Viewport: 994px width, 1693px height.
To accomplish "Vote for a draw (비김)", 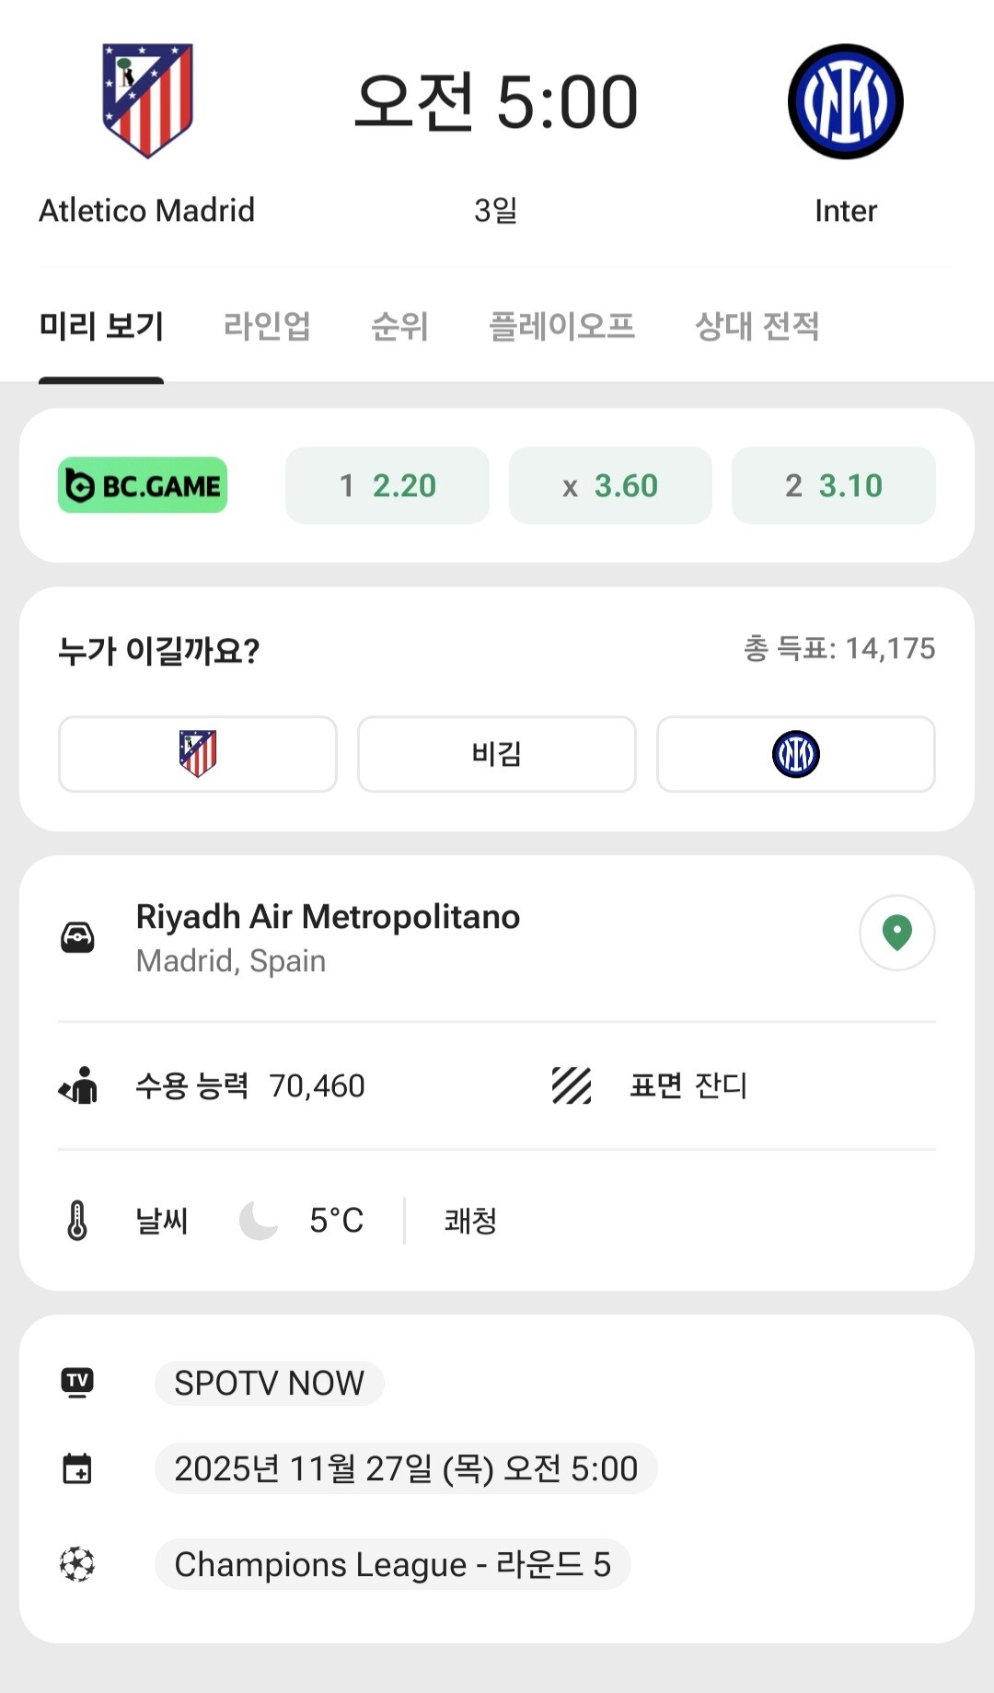I will [497, 754].
